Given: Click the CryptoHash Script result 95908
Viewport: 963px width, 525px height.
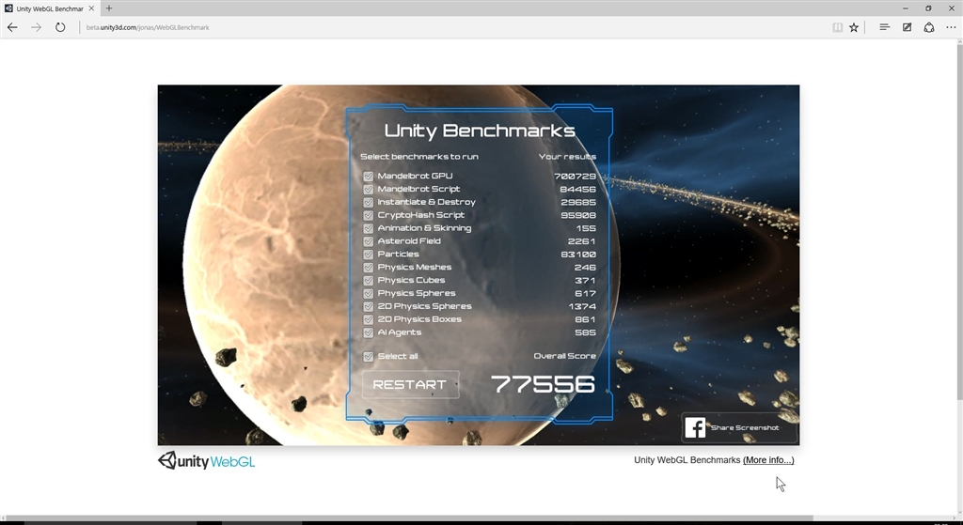Looking at the screenshot, I should [578, 215].
